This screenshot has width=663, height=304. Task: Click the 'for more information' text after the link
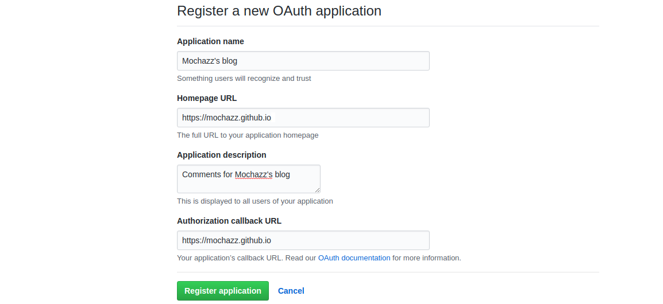[427, 258]
